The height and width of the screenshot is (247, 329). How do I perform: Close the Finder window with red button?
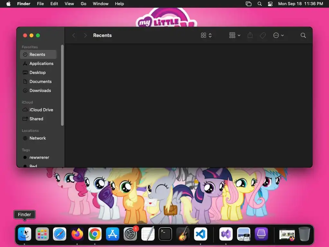pyautogui.click(x=25, y=35)
